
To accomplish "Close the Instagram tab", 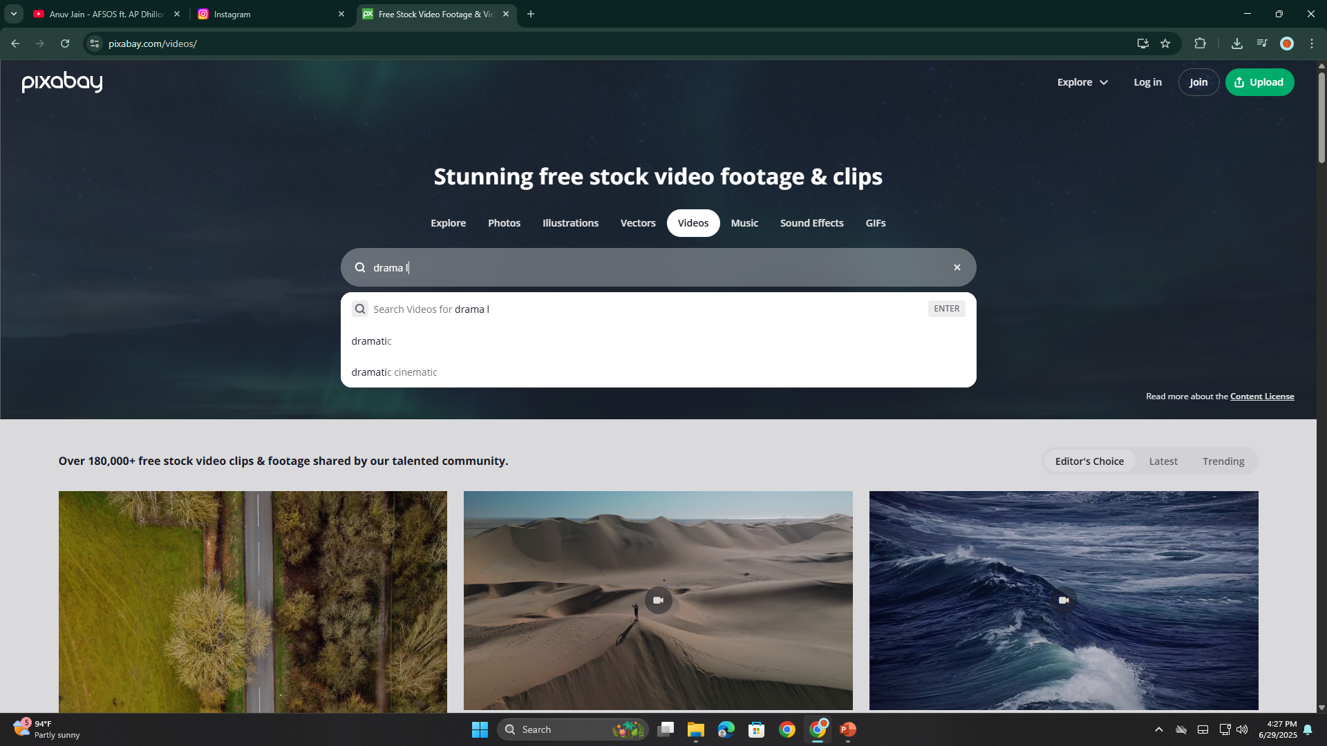I will (x=341, y=14).
